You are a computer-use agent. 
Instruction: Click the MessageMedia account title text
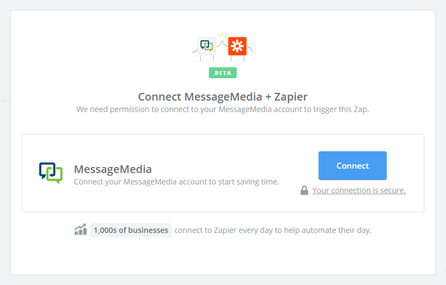pos(113,169)
